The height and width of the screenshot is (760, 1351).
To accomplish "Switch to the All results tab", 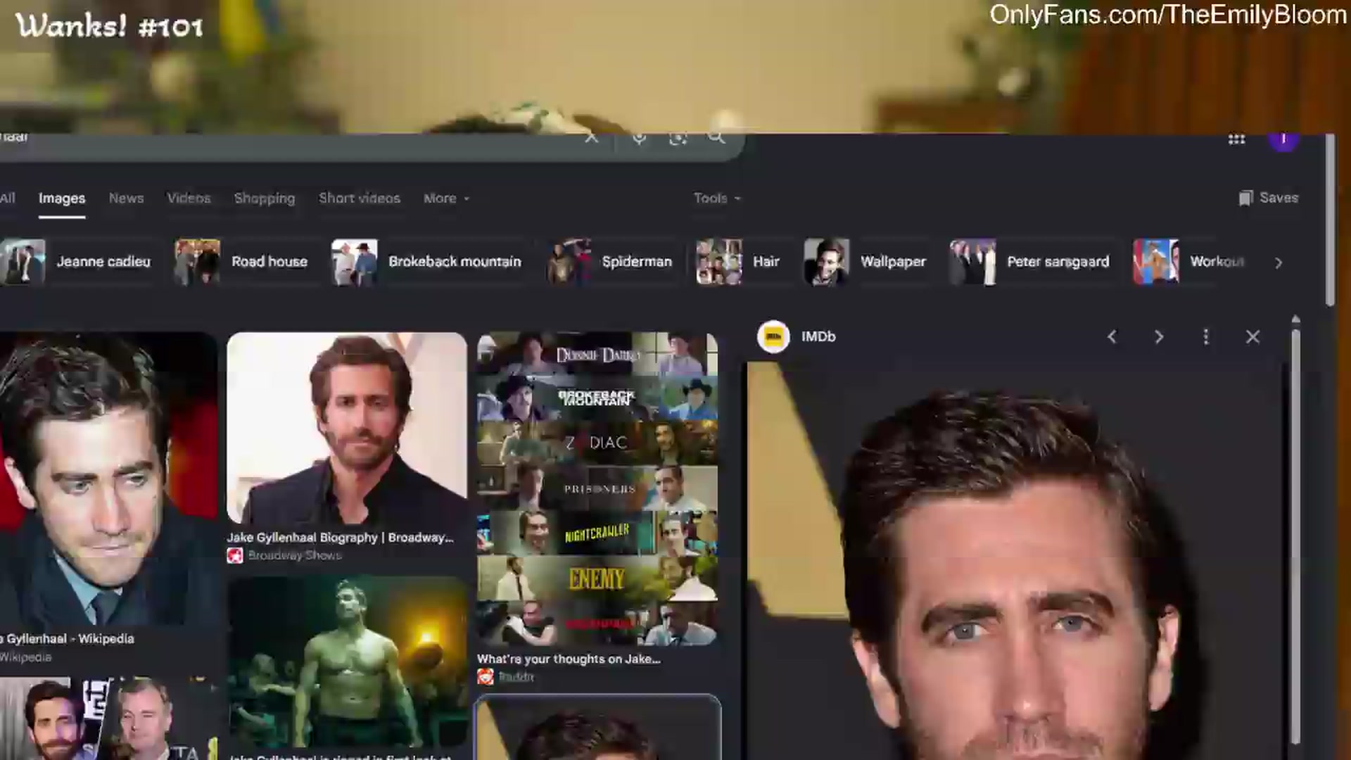I will [8, 198].
